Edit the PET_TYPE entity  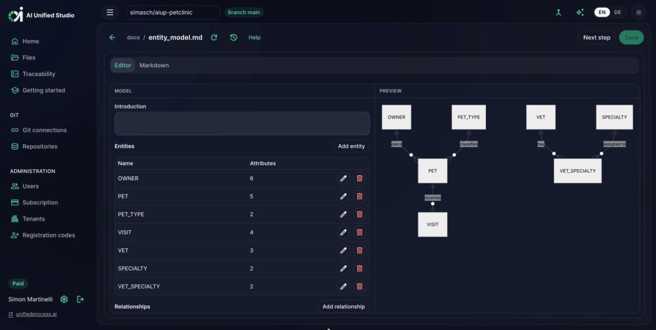coord(343,215)
